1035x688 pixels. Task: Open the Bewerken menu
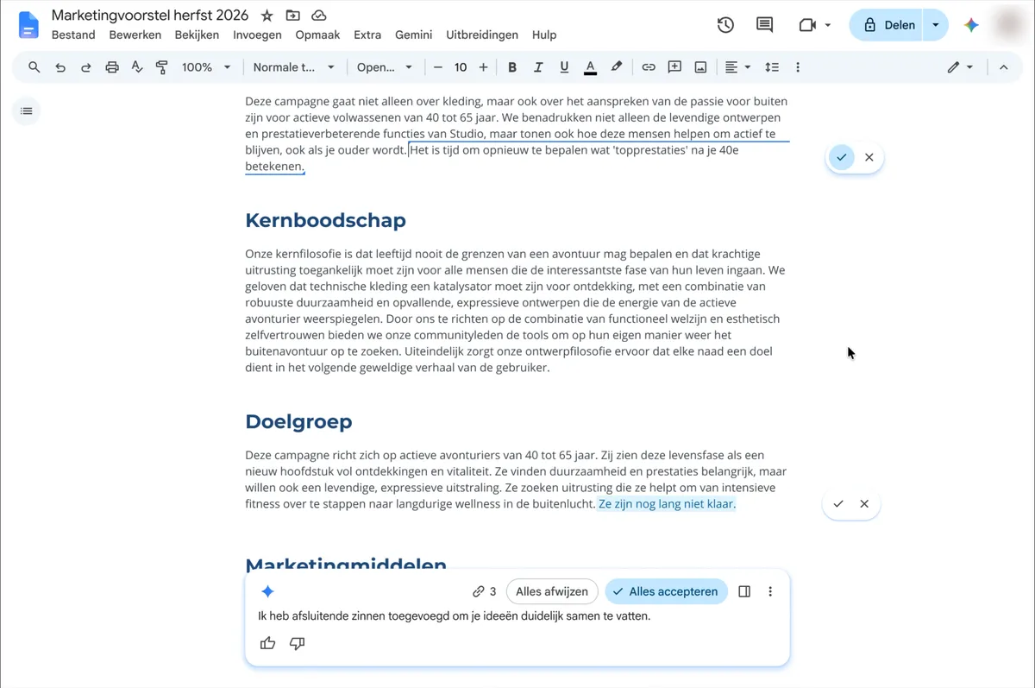point(135,35)
